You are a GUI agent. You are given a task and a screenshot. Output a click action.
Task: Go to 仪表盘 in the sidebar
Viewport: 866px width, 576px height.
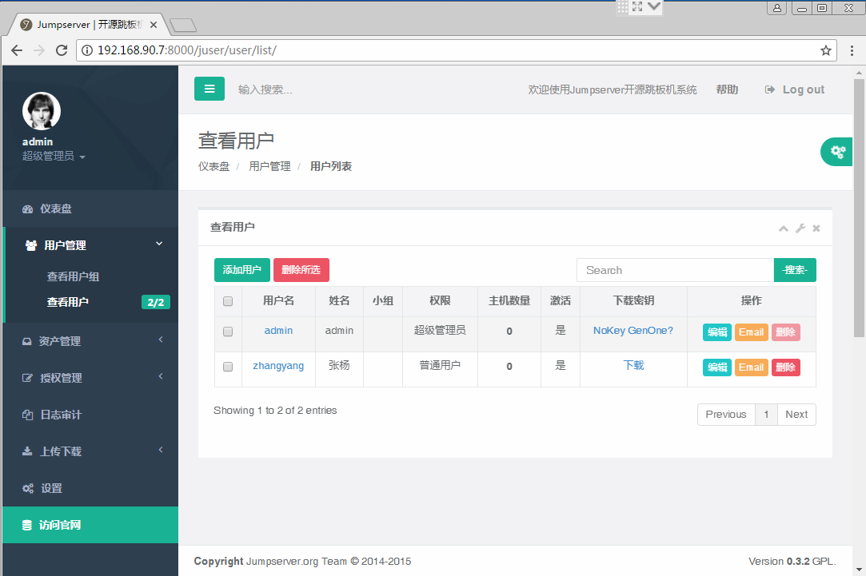tap(56, 209)
